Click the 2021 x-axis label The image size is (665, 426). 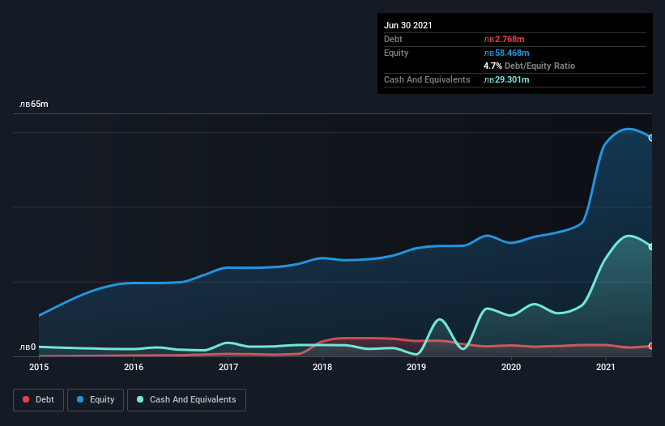tap(606, 367)
